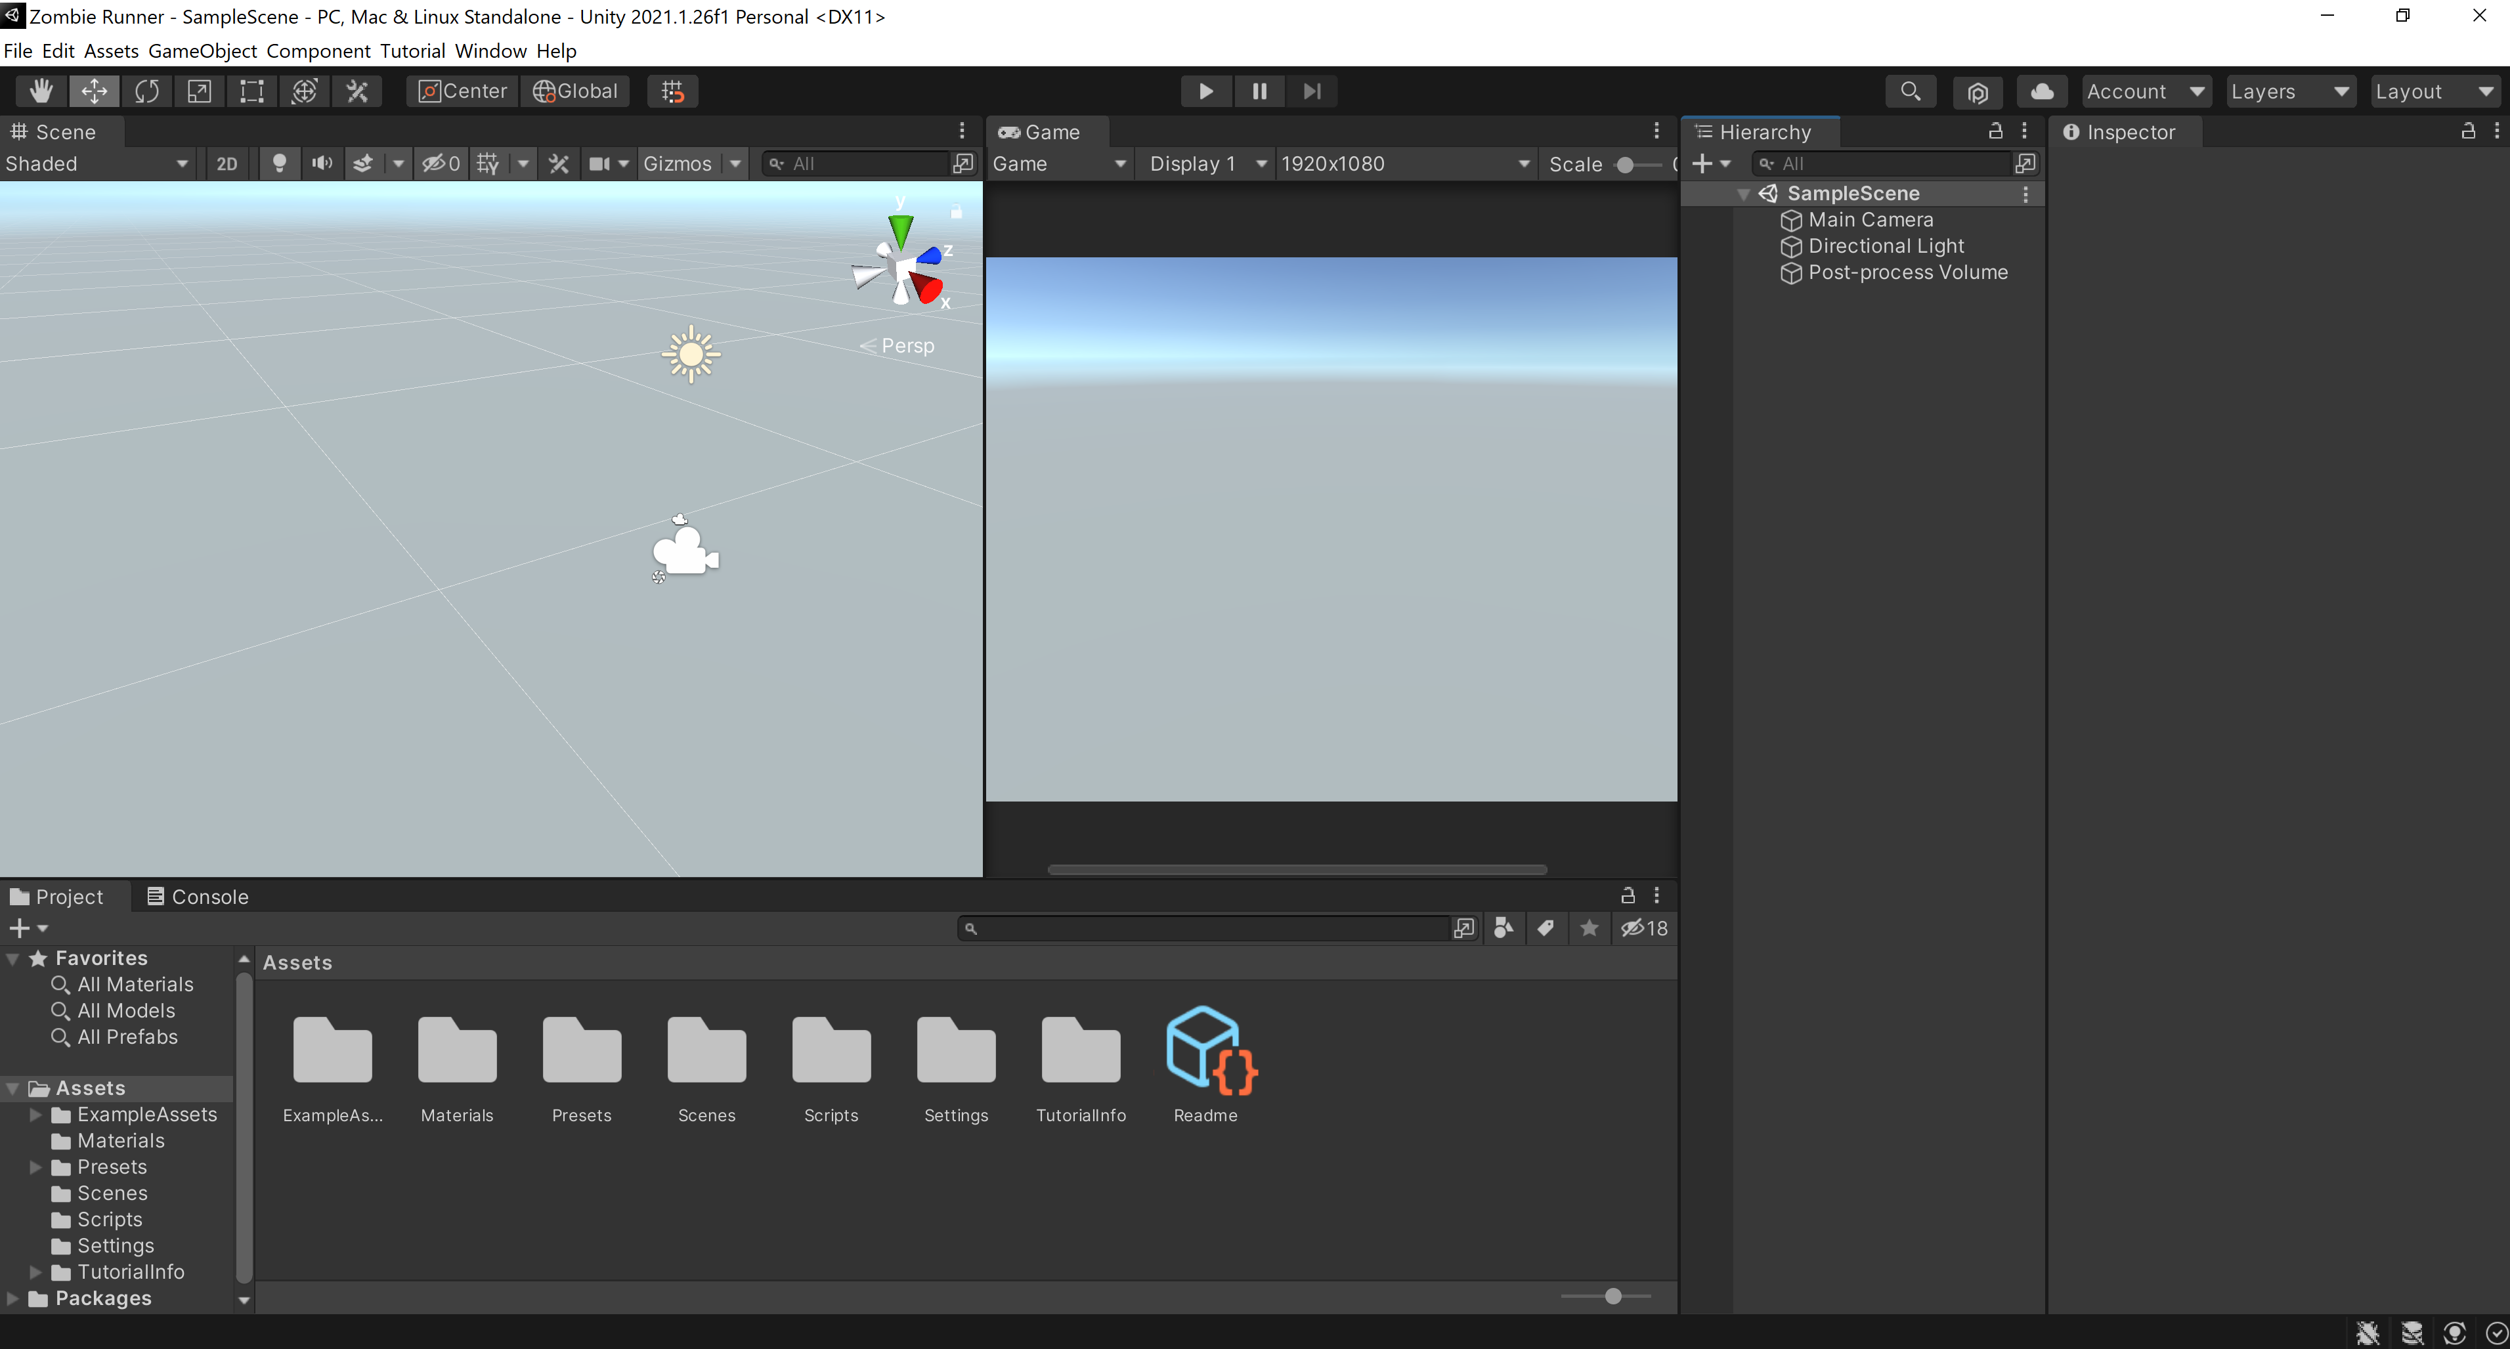Toggle 2D view in Scene
Screen dimensions: 2510x1349
227,163
